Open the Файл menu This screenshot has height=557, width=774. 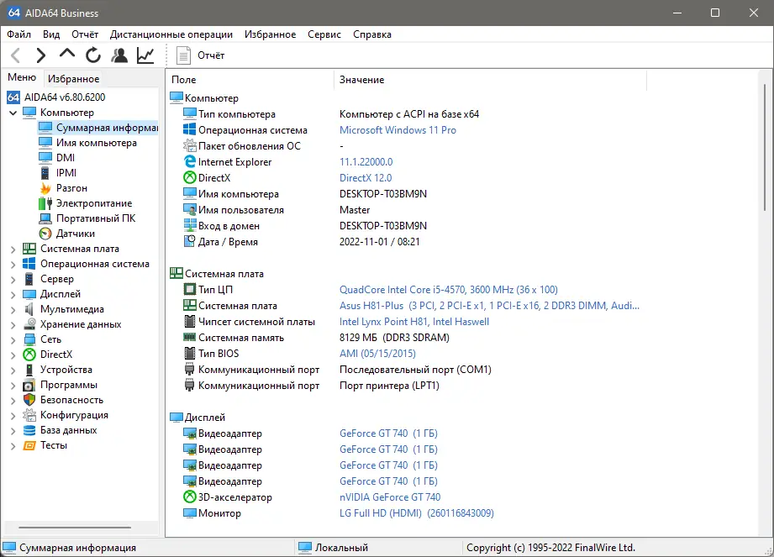pyautogui.click(x=18, y=34)
